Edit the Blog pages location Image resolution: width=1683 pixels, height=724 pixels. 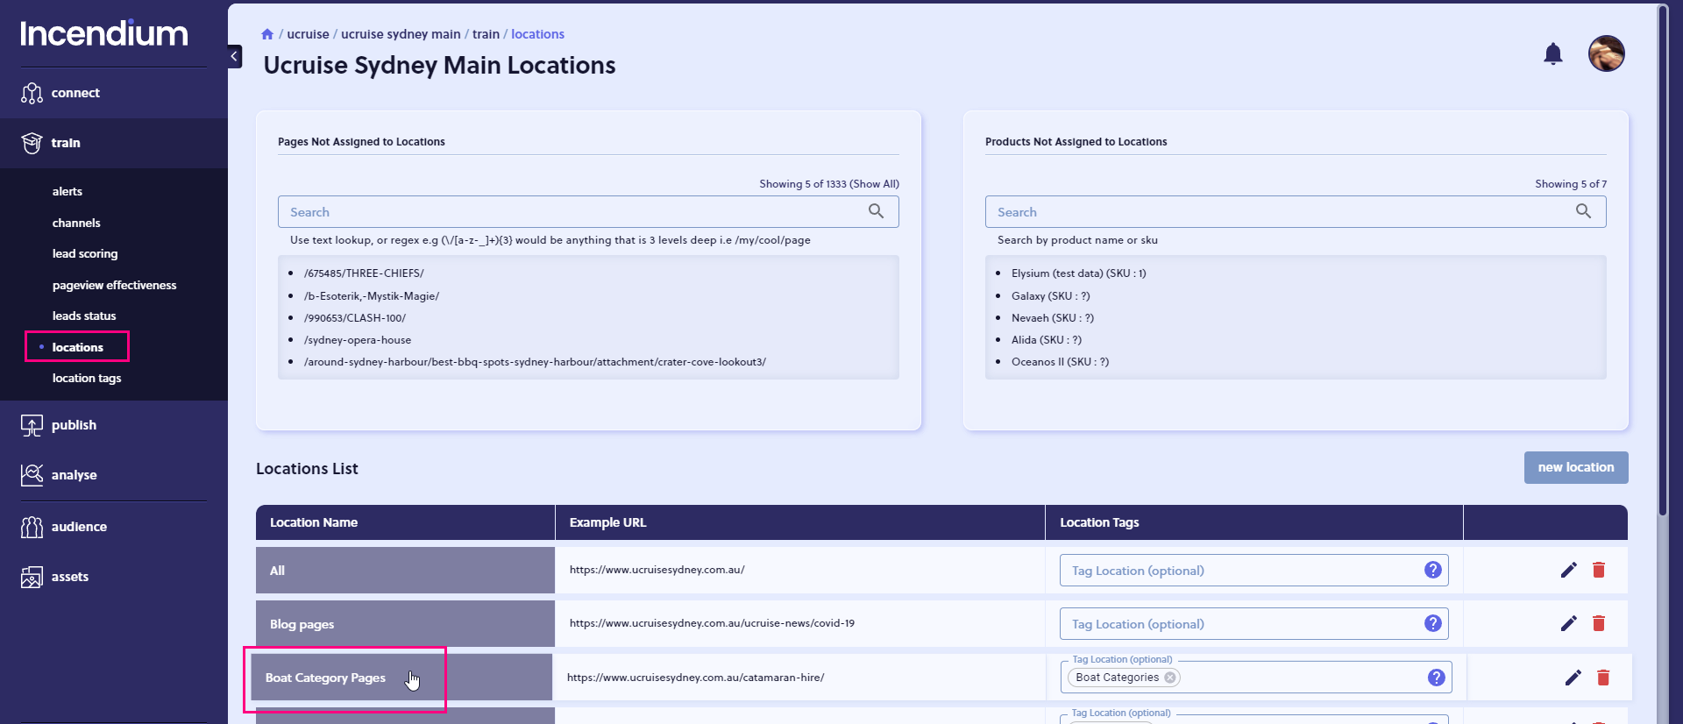[x=1568, y=623]
